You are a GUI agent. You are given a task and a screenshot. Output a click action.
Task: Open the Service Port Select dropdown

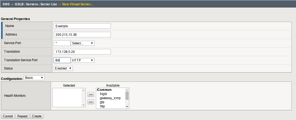pos(83,43)
